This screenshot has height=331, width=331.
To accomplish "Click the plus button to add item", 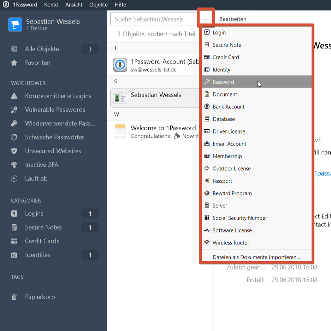I will tap(206, 19).
